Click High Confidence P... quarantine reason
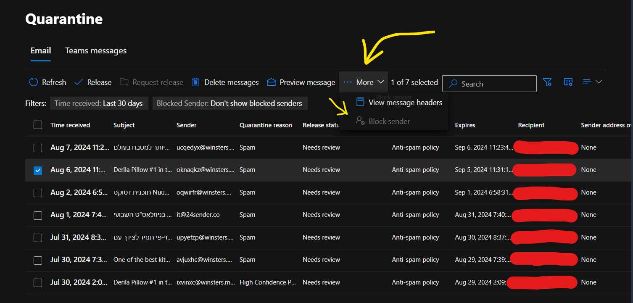This screenshot has width=633, height=303. tap(268, 282)
